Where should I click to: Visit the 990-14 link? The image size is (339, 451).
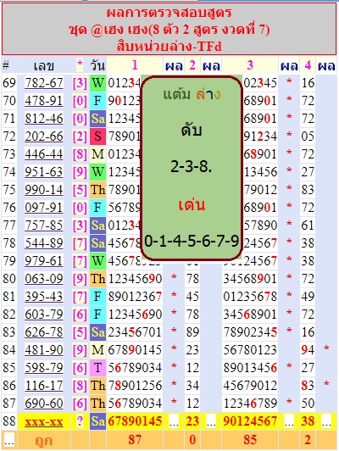[x=44, y=190]
